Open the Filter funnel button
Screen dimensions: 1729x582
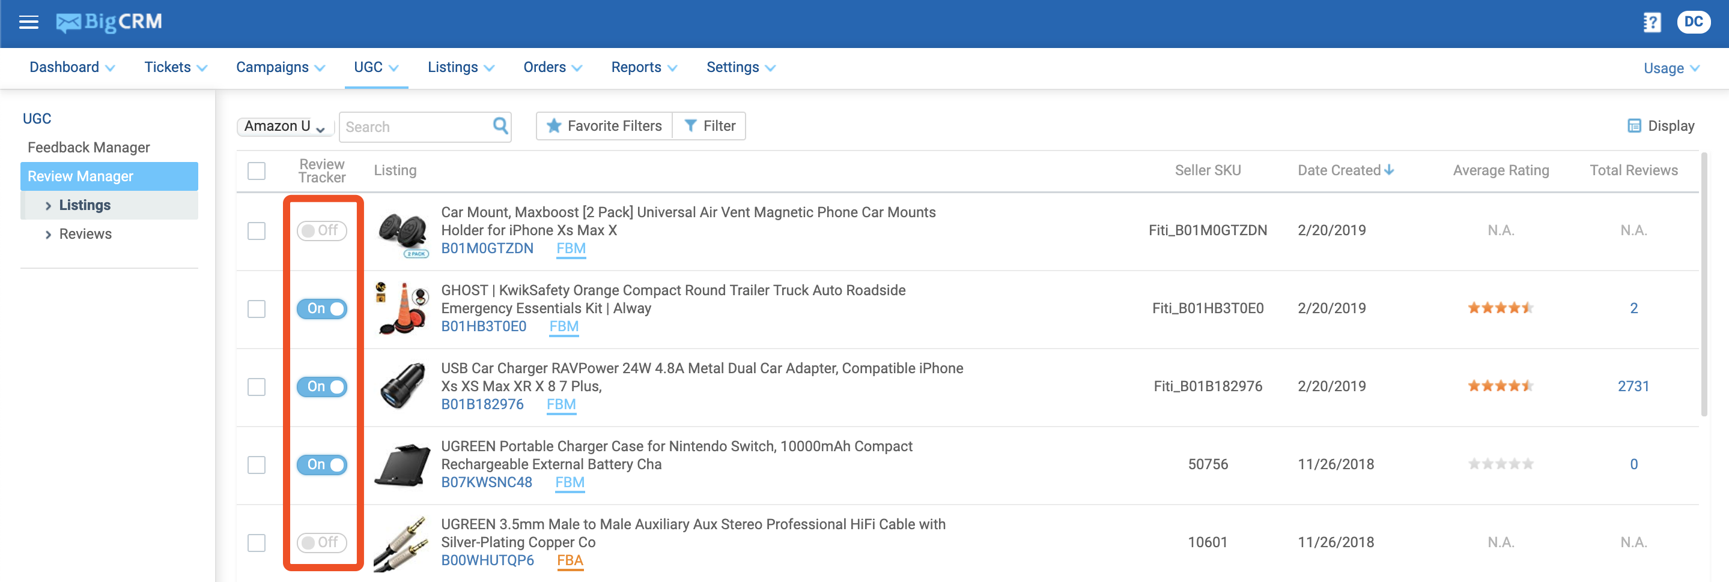[710, 126]
